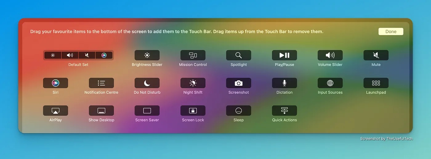Click the drag-items instruction text
This screenshot has width=431, height=159.
(x=177, y=31)
